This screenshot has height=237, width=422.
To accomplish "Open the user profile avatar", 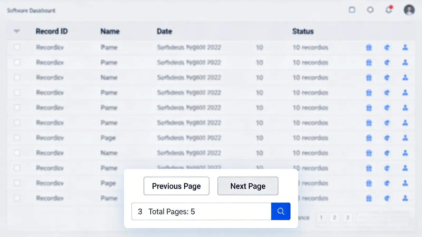I will tap(409, 10).
